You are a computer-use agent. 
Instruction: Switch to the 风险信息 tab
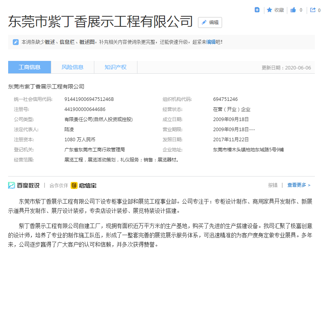pyautogui.click(x=72, y=67)
